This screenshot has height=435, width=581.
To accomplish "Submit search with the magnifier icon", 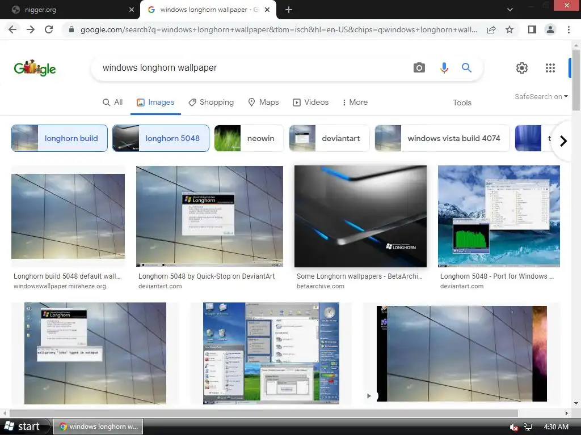I will (466, 68).
